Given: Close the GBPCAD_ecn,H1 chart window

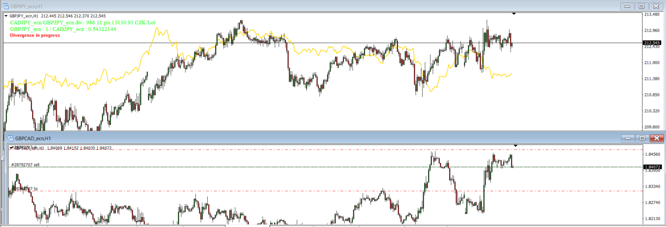Looking at the screenshot, I should click(x=657, y=138).
